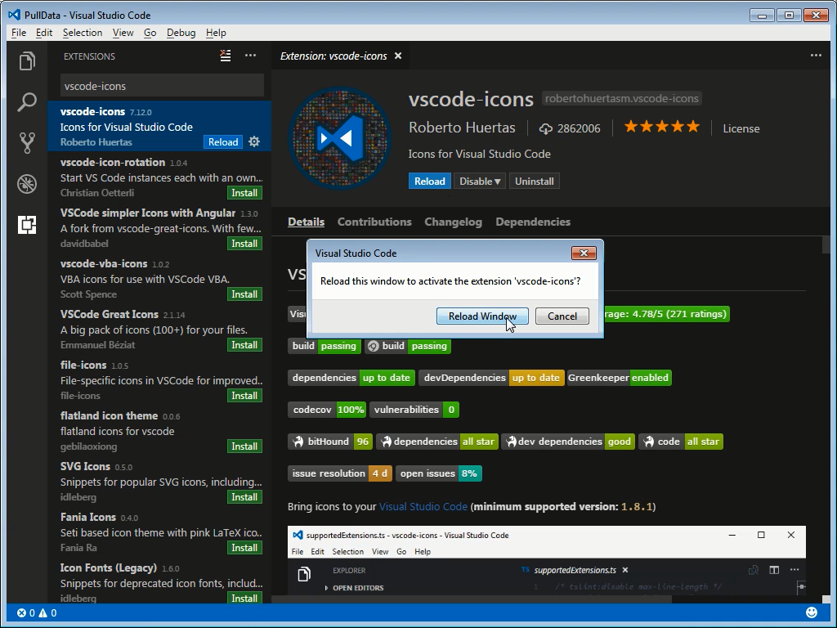Image resolution: width=837 pixels, height=628 pixels.
Task: Expand OPEN EDITORS in embedded screenshot
Action: pyautogui.click(x=355, y=587)
